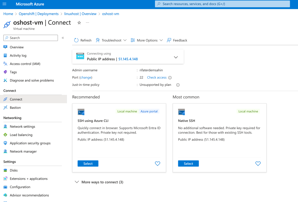298x202 pixels.
Task: Click the info icon beside Unsupported by plan
Action: [x=178, y=85]
